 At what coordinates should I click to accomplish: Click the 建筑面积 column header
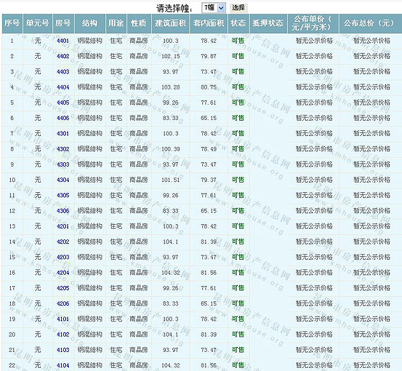tap(170, 23)
